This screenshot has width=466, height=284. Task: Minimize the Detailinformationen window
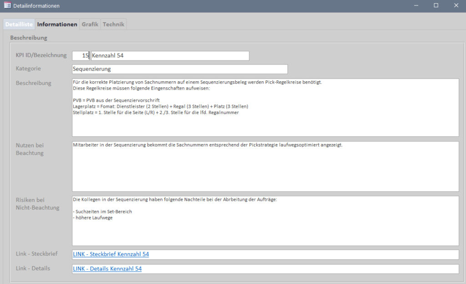416,5
